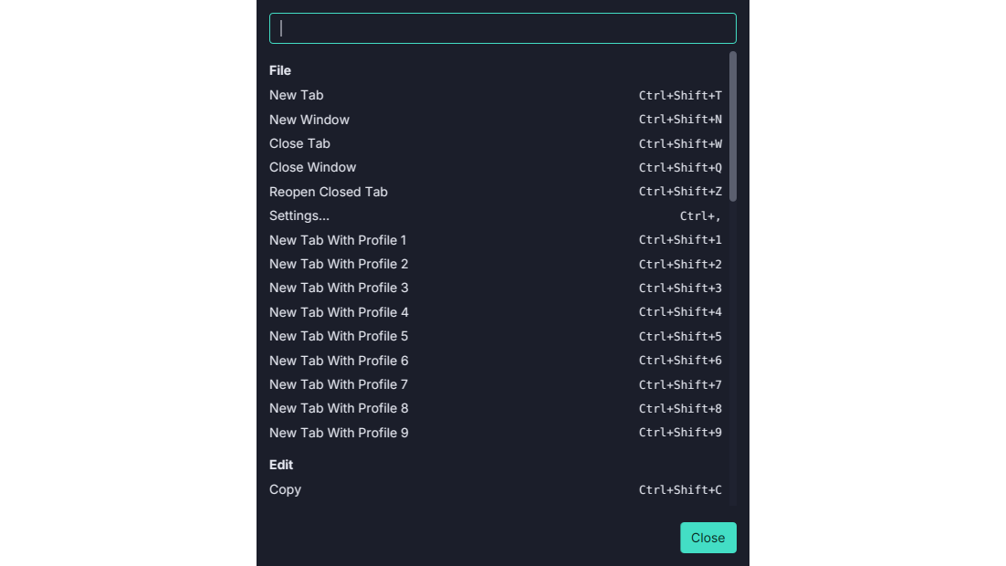This screenshot has height=566, width=1006.
Task: Click the Ctrl+Shift+Q shortcut text
Action: pos(680,167)
